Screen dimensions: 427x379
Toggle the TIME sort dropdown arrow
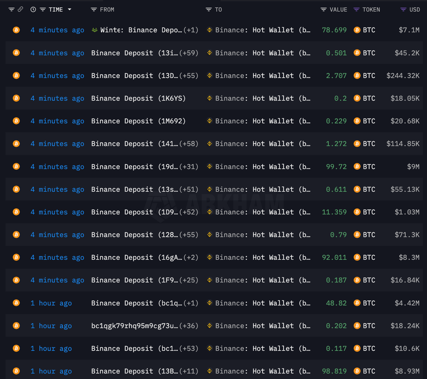coord(69,10)
